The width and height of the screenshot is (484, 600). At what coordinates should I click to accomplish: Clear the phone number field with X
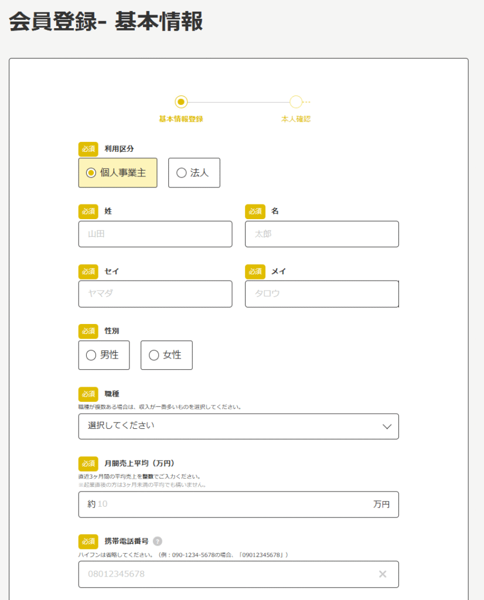[x=383, y=574]
